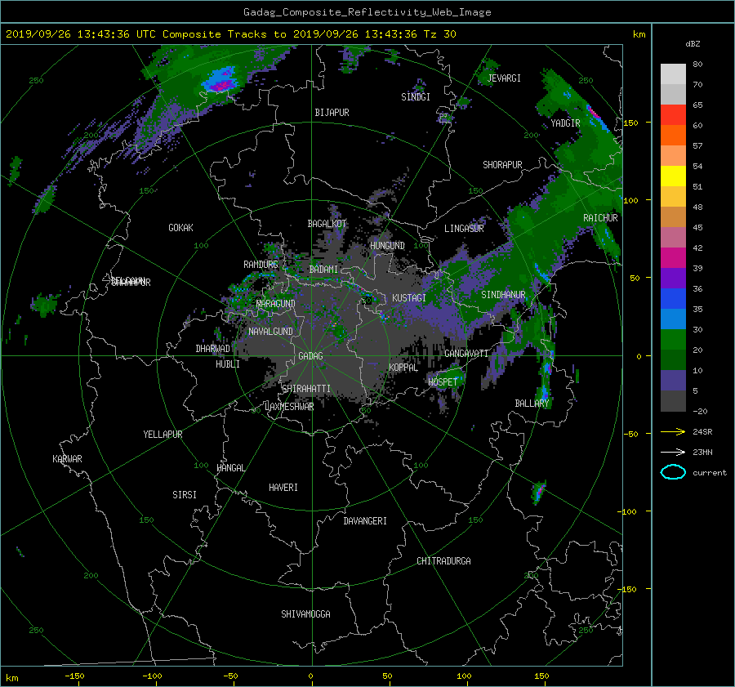This screenshot has height=687, width=735.
Task: Click the small storm cell southeast of BALLARY
Action: tap(539, 493)
